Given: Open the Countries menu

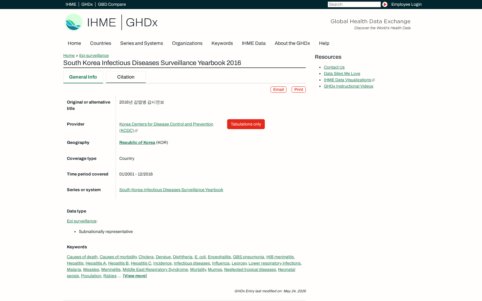Looking at the screenshot, I should [x=101, y=43].
